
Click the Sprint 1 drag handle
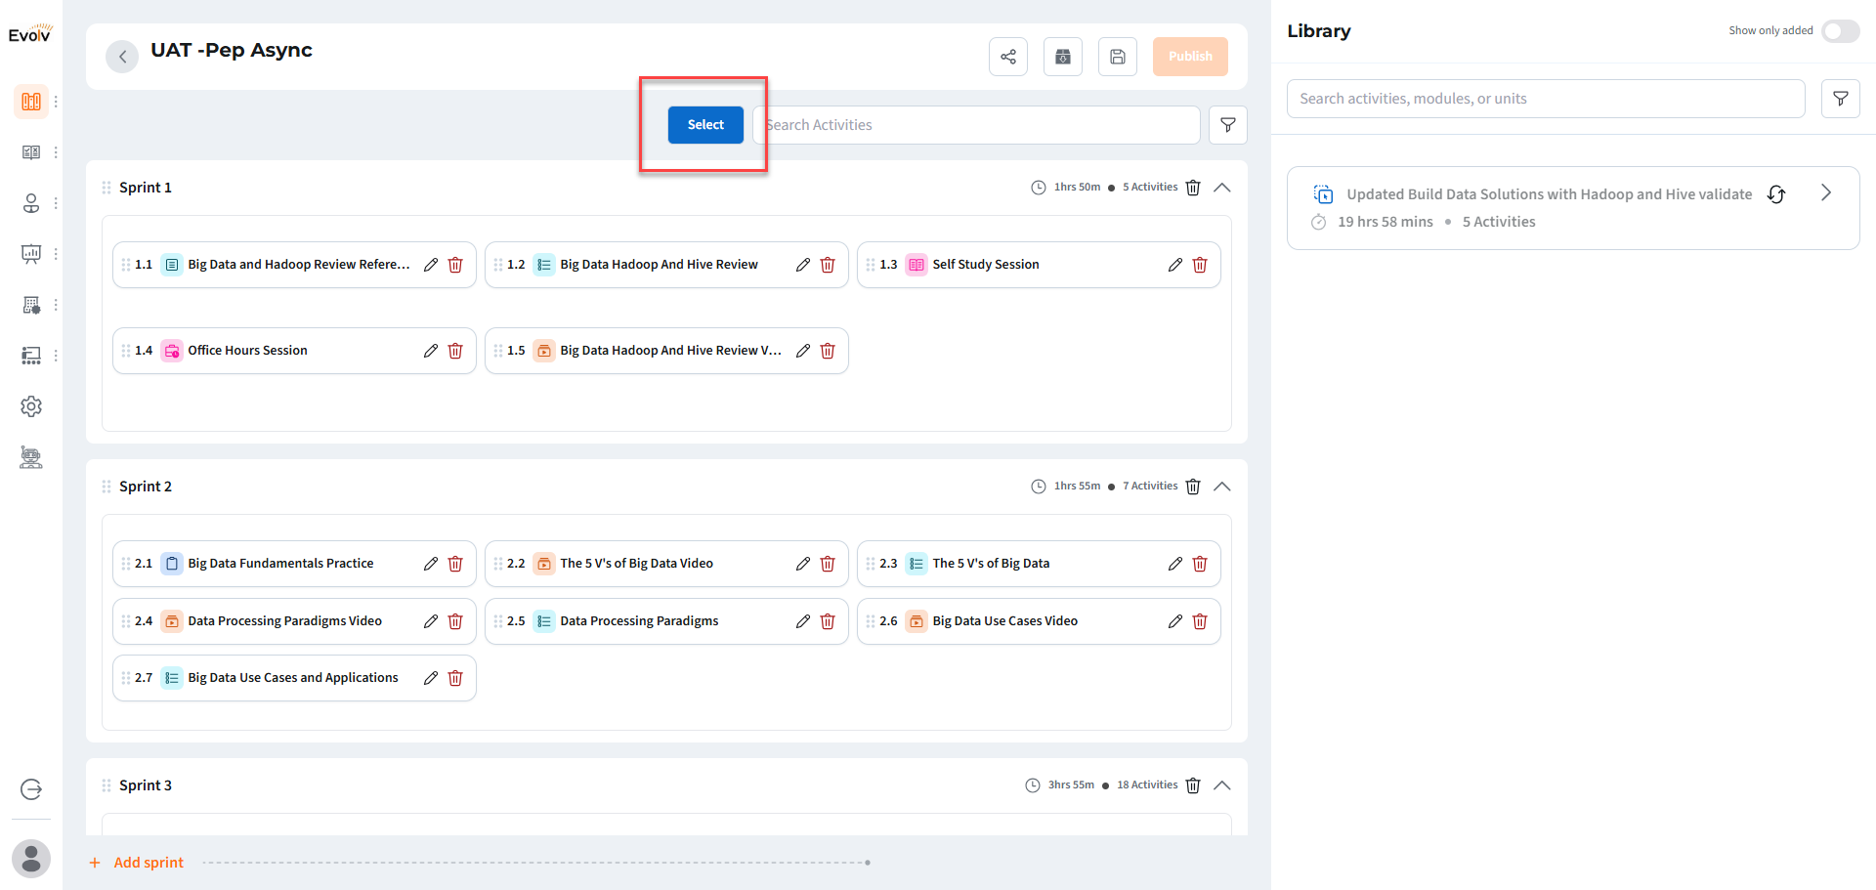tap(107, 188)
